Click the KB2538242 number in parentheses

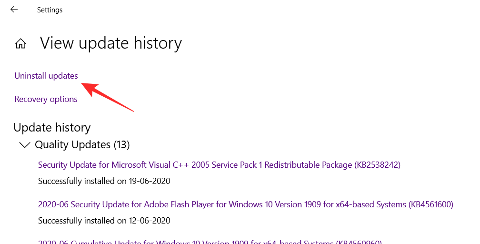[x=377, y=165]
